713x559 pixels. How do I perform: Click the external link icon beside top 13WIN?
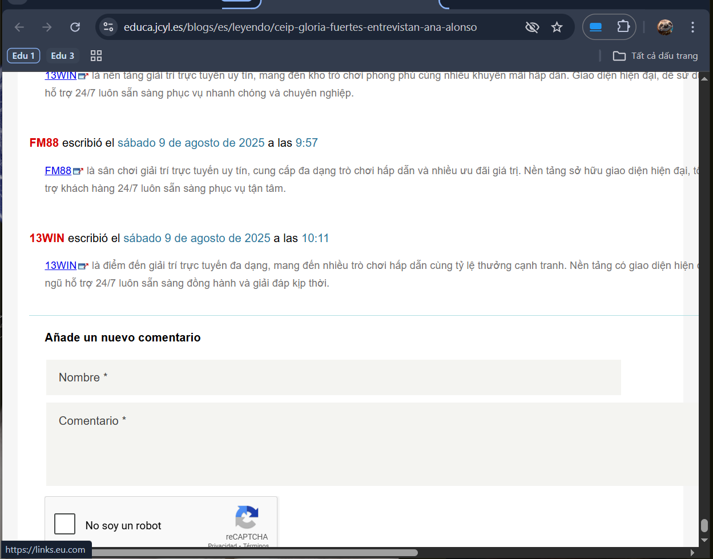(83, 76)
